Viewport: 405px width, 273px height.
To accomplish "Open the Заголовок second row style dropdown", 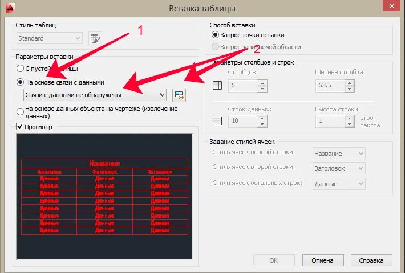I will (339, 168).
